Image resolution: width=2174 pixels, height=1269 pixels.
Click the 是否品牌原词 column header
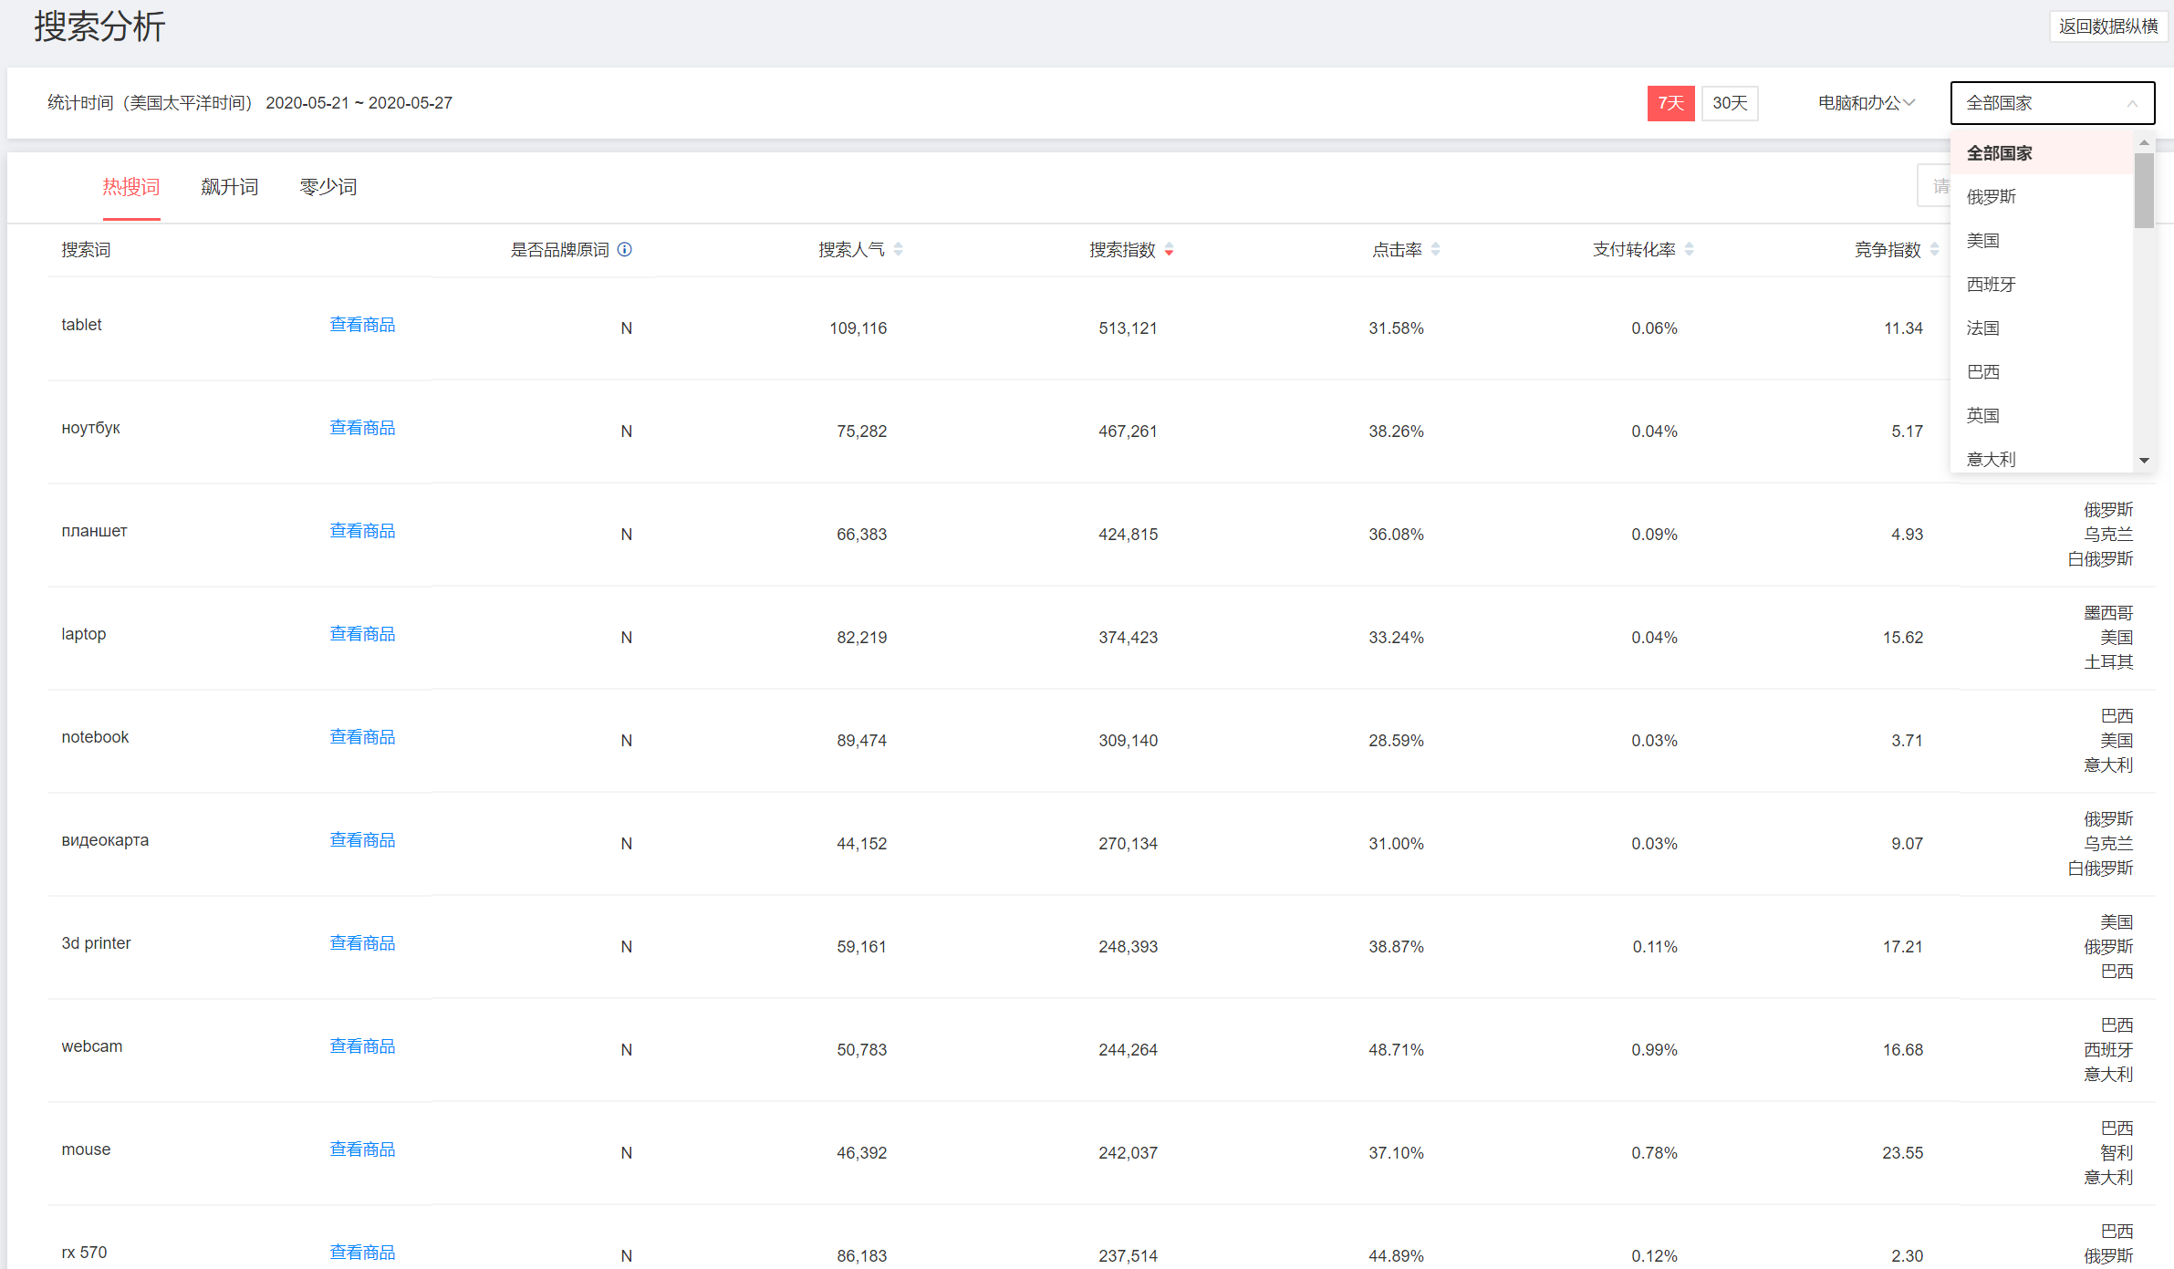pyautogui.click(x=559, y=250)
